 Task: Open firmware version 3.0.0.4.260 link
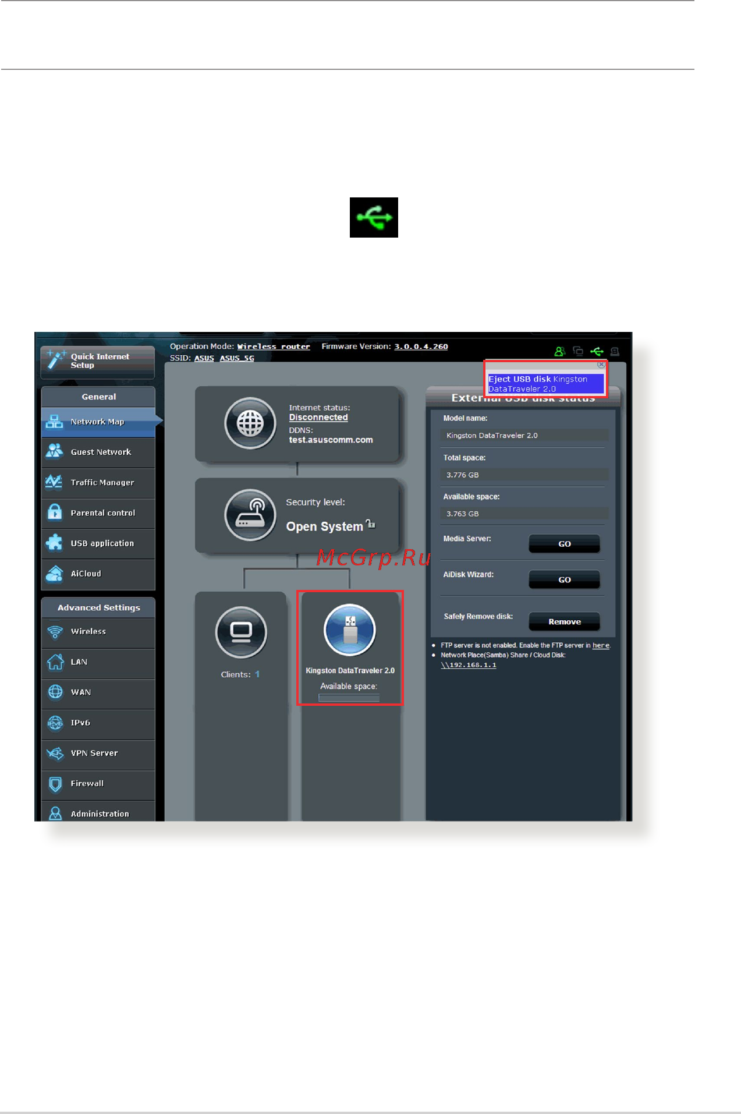421,346
